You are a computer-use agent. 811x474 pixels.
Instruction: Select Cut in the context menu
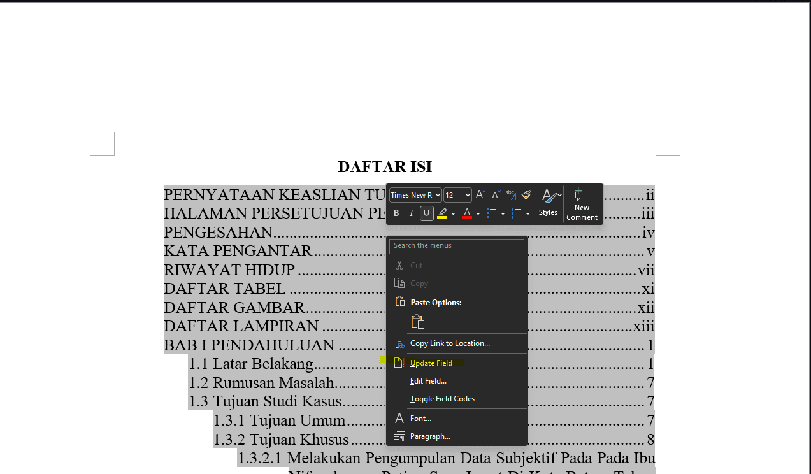[x=416, y=266]
